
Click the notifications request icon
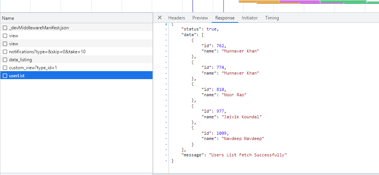pyautogui.click(x=5, y=52)
